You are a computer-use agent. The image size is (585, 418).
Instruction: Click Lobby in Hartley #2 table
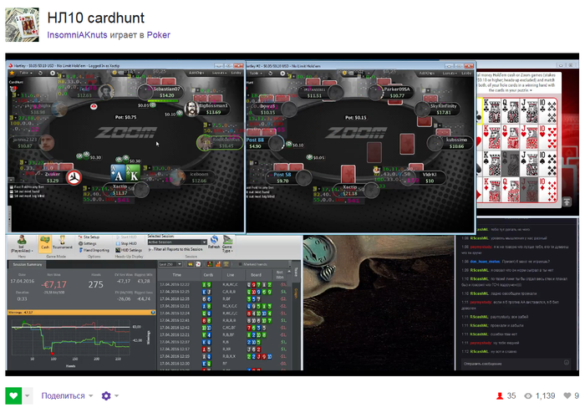[x=466, y=74]
